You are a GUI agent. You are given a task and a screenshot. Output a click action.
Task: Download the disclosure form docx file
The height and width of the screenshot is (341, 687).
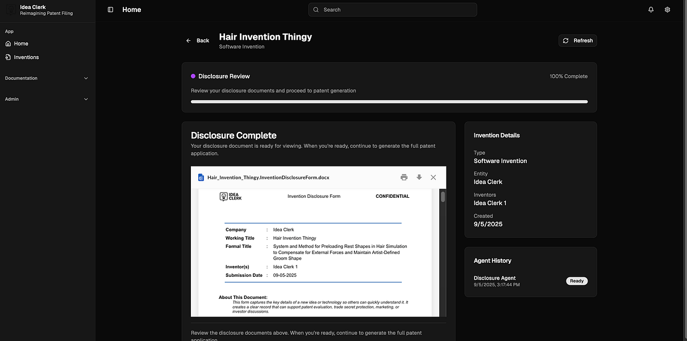coord(419,177)
